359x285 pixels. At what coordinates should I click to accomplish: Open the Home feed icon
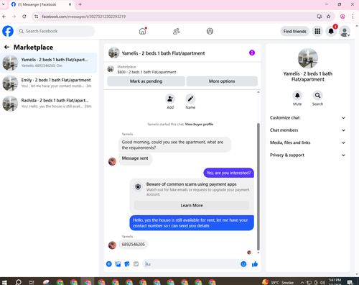(x=143, y=31)
